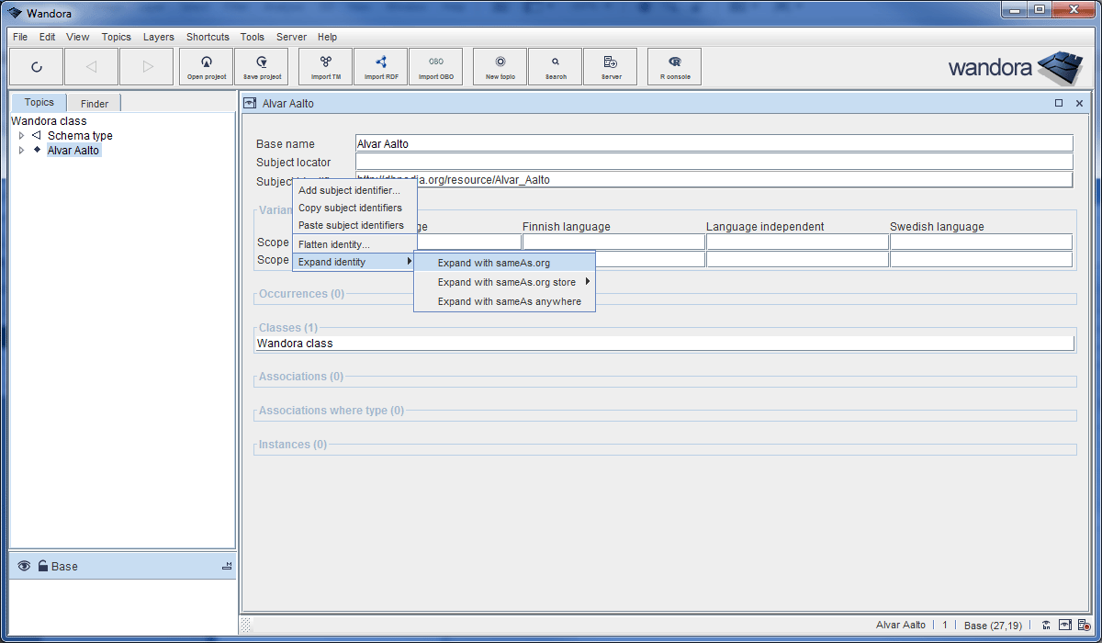Save the current project
The width and height of the screenshot is (1102, 643).
tap(262, 66)
